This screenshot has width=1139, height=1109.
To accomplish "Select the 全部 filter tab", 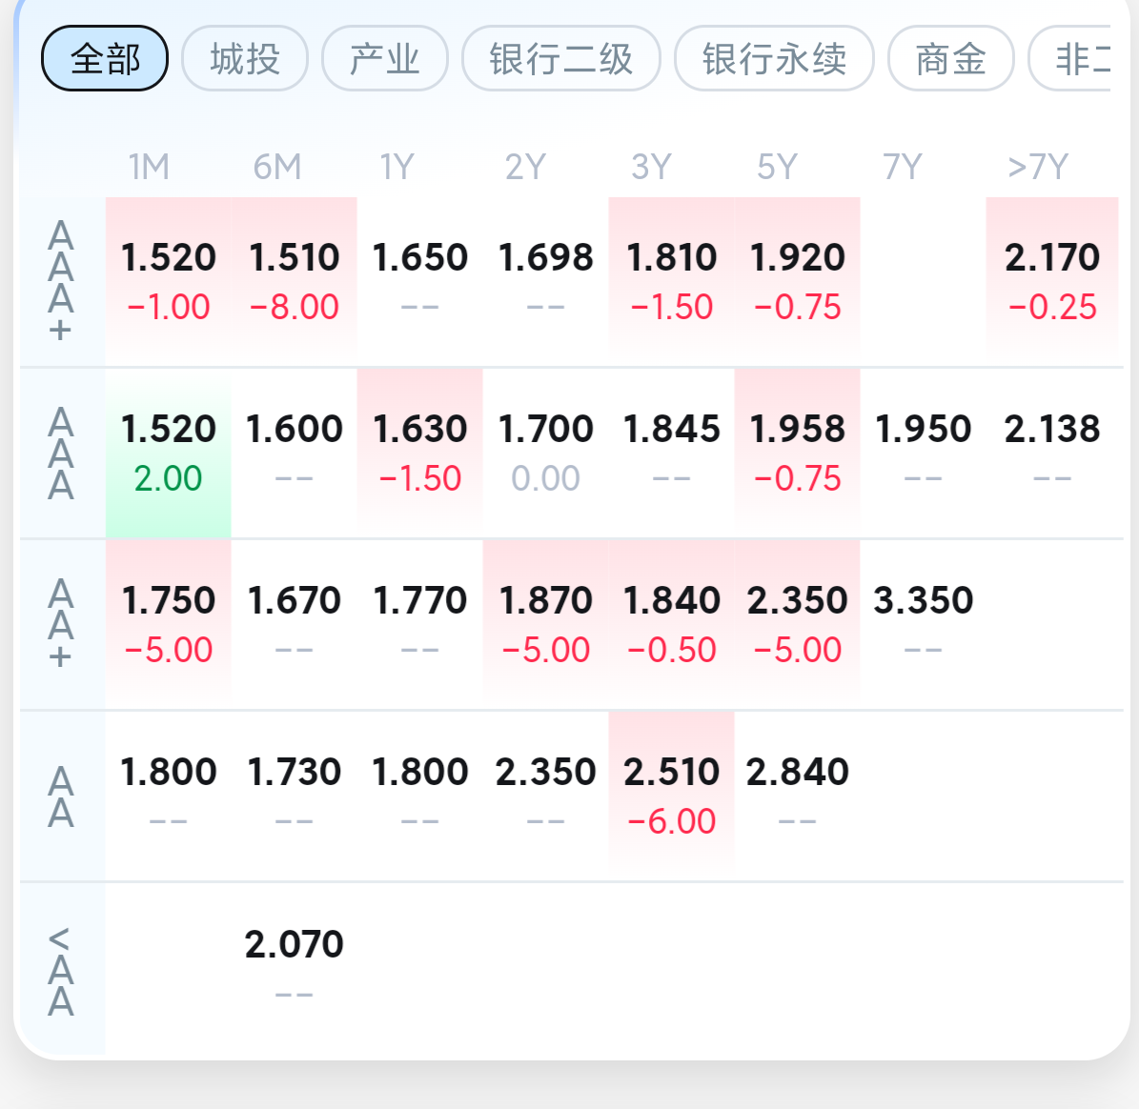I will pyautogui.click(x=105, y=58).
